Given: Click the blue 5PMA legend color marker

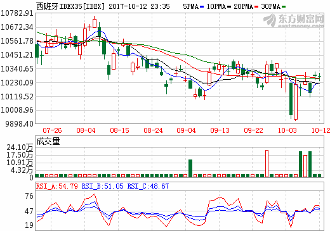Looking at the screenshot, I should tap(202, 7).
